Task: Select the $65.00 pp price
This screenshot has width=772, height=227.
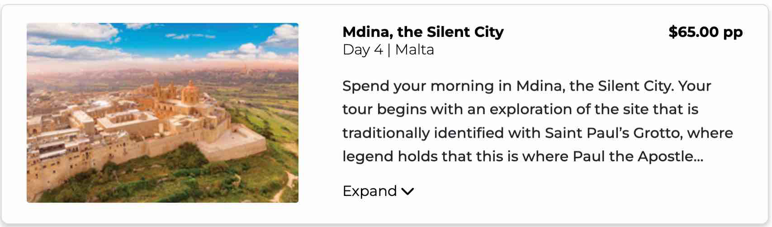Action: click(x=705, y=32)
